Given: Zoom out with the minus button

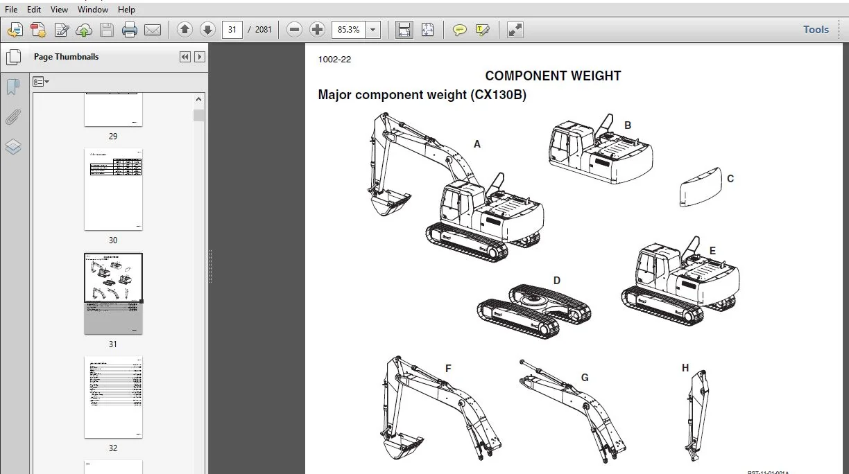Looking at the screenshot, I should 294,29.
